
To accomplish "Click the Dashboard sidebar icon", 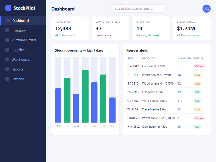I will click(8, 21).
